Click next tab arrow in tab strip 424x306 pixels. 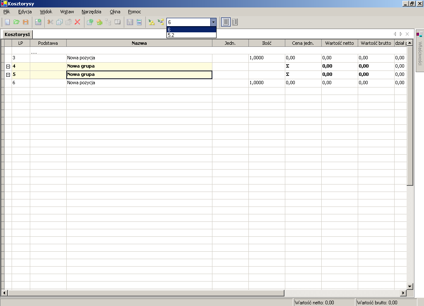point(401,34)
